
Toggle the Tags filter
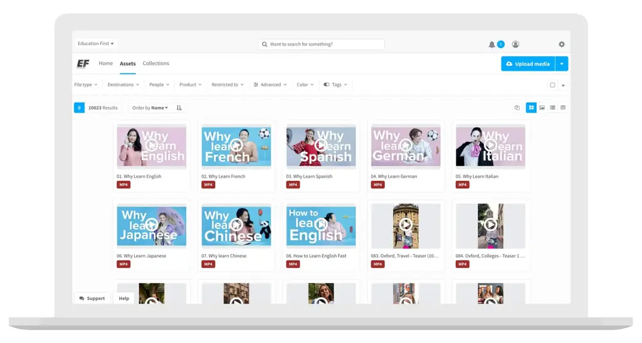335,84
